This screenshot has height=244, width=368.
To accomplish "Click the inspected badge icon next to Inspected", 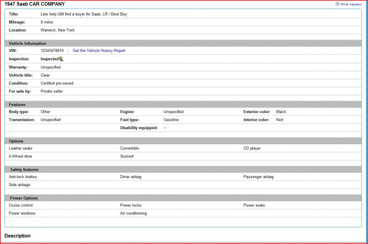I will [x=61, y=59].
